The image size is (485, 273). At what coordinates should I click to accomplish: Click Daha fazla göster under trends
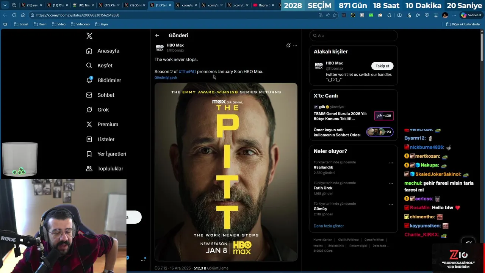329,226
